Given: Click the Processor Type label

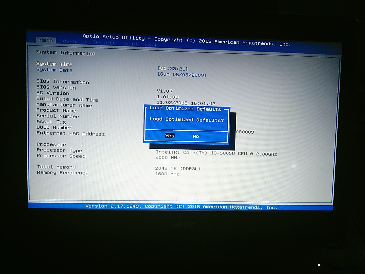Looking at the screenshot, I should (x=59, y=150).
